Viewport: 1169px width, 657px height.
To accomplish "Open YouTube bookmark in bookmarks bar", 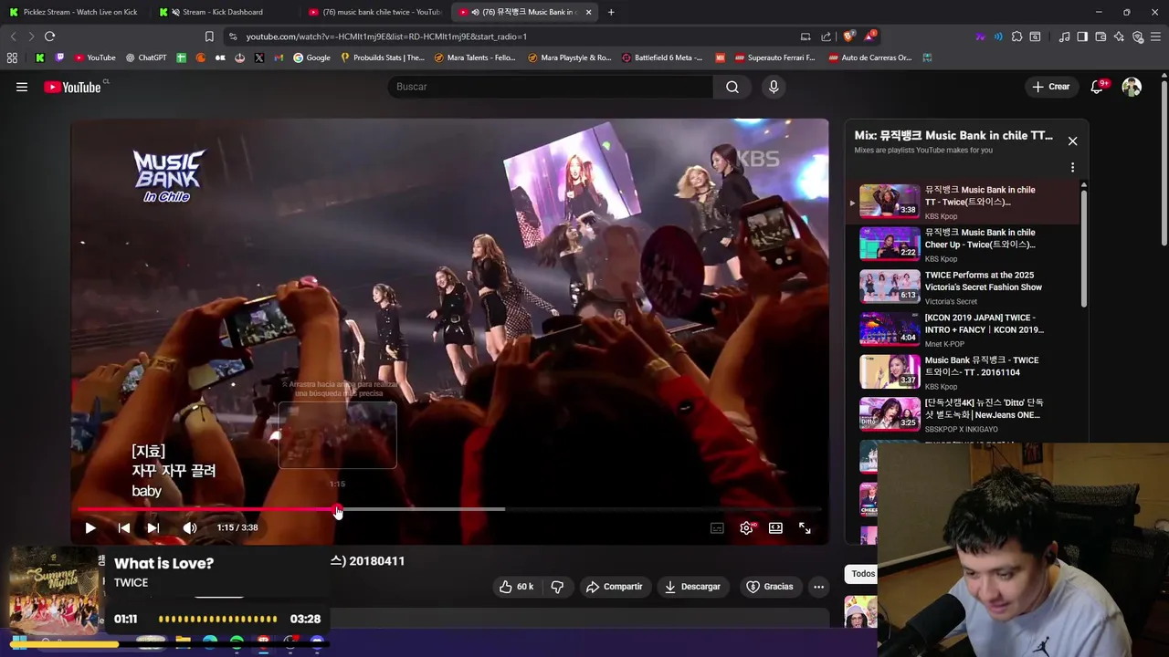I will tap(95, 57).
